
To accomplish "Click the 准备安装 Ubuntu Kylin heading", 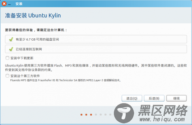I will tap(33, 15).
